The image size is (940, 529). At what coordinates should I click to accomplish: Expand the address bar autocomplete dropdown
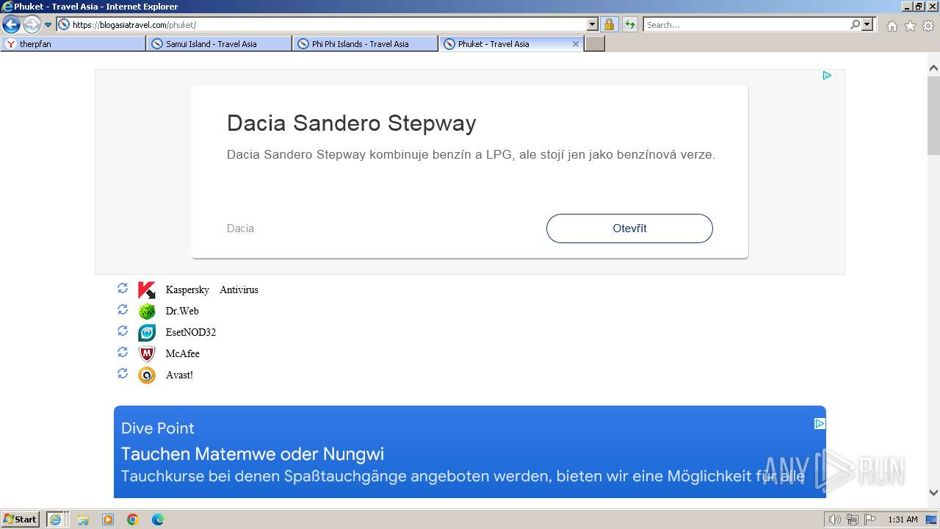593,24
